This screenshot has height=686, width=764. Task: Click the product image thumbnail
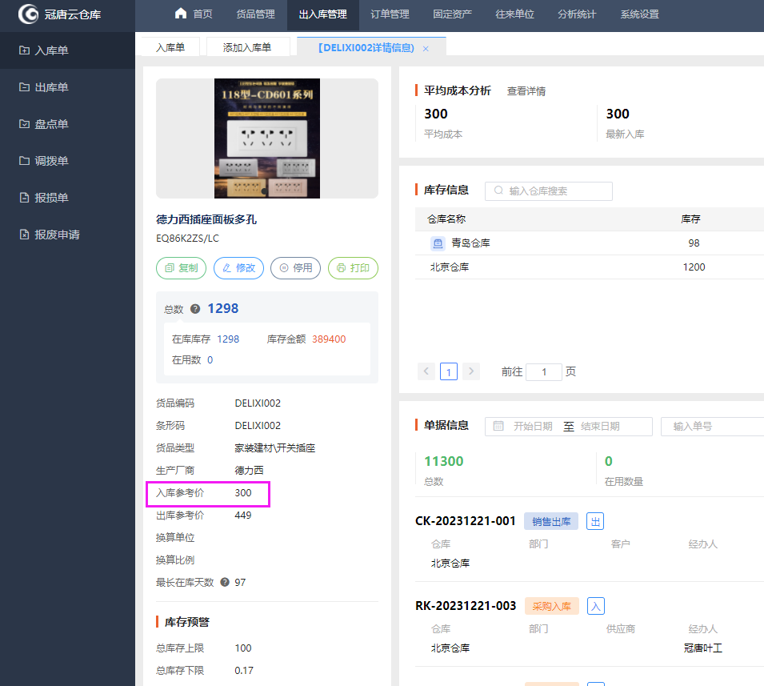tap(267, 138)
